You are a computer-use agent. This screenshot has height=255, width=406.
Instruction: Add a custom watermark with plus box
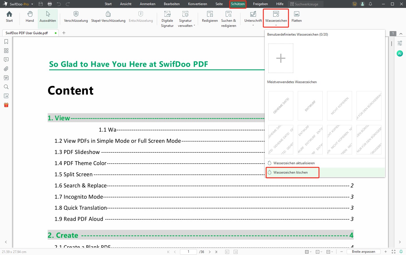pos(281,58)
